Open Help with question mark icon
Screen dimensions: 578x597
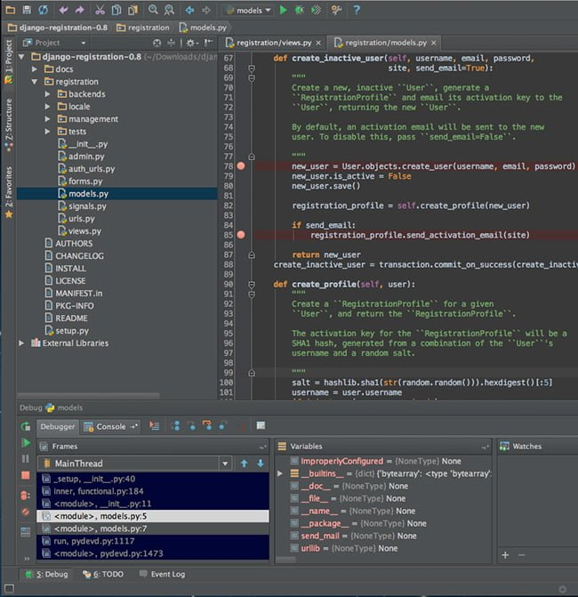click(x=357, y=10)
